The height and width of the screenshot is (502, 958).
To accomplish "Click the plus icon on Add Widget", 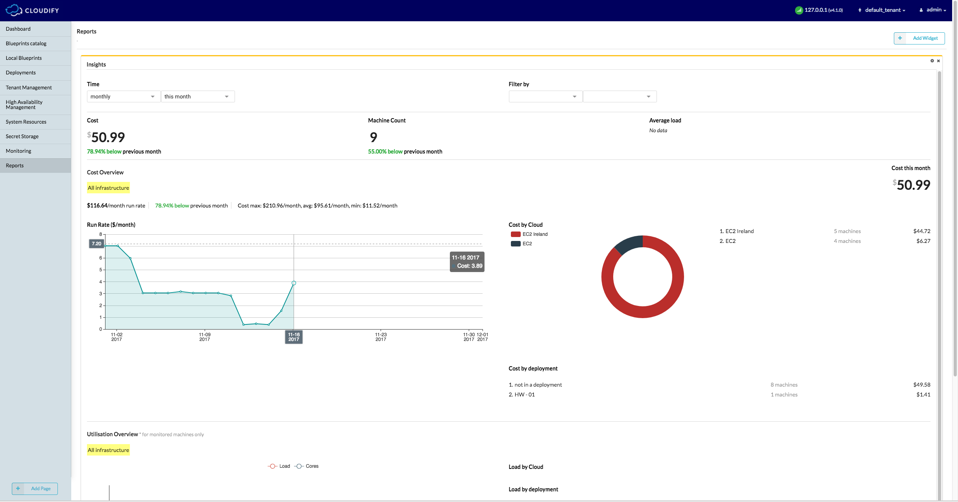I will click(x=900, y=38).
